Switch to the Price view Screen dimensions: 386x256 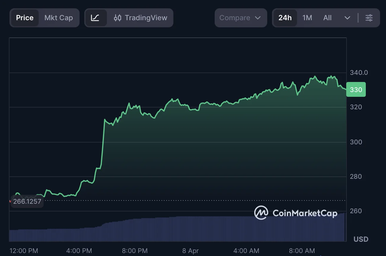click(25, 18)
